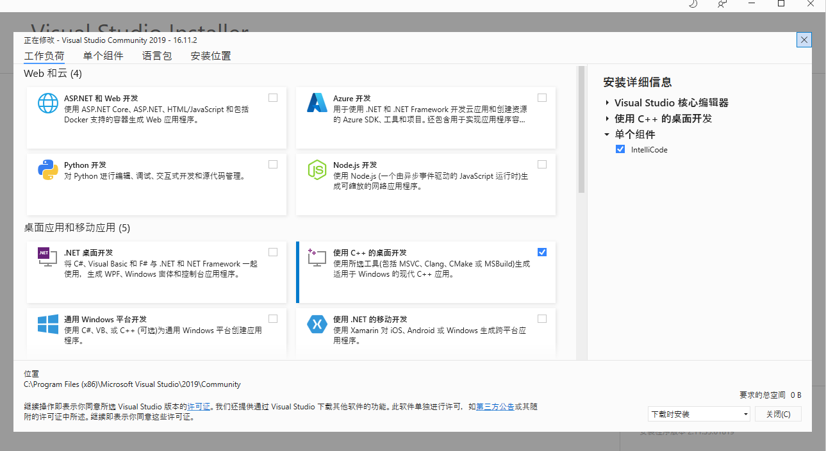Viewport: 826px width, 451px height.
Task: Tick the 使用 .NET 的移动开发 checkbox
Action: pos(542,318)
